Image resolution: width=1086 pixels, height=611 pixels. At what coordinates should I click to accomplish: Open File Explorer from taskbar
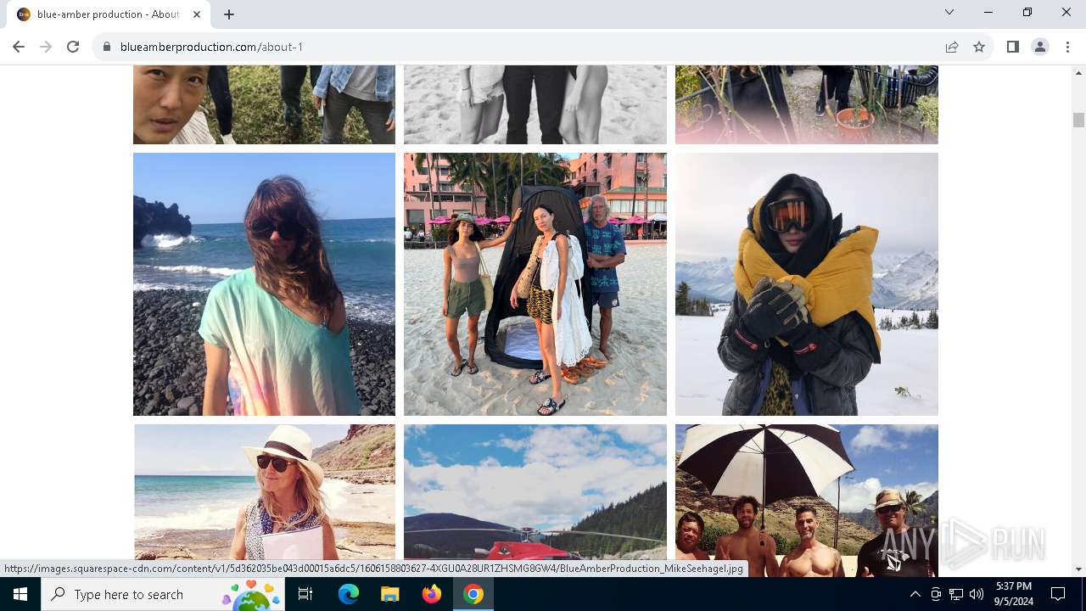(389, 594)
